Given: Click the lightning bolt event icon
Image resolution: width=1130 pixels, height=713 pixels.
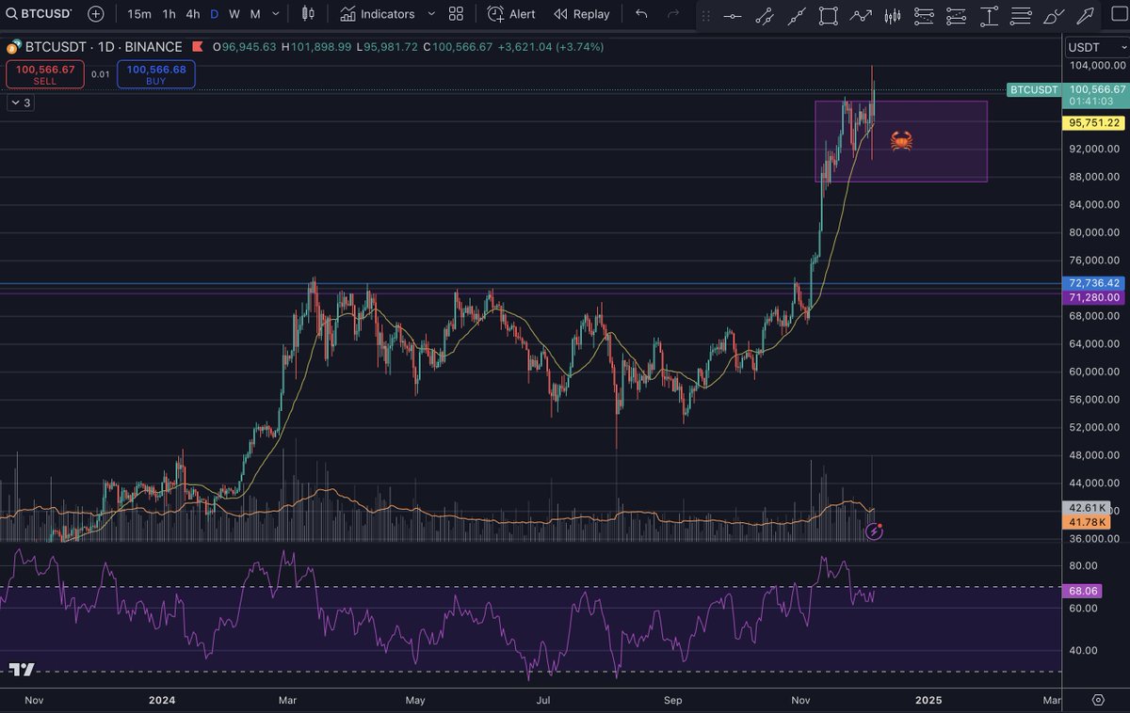Looking at the screenshot, I should 874,531.
